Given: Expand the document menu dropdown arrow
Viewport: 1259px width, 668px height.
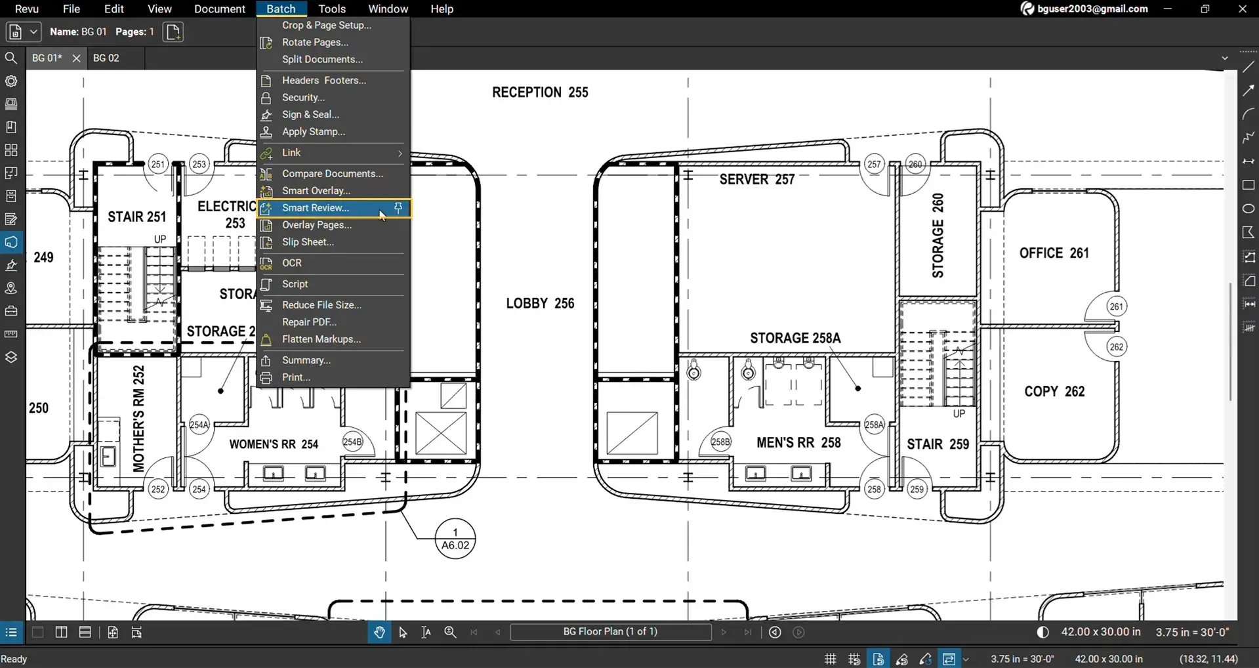Looking at the screenshot, I should [x=34, y=31].
